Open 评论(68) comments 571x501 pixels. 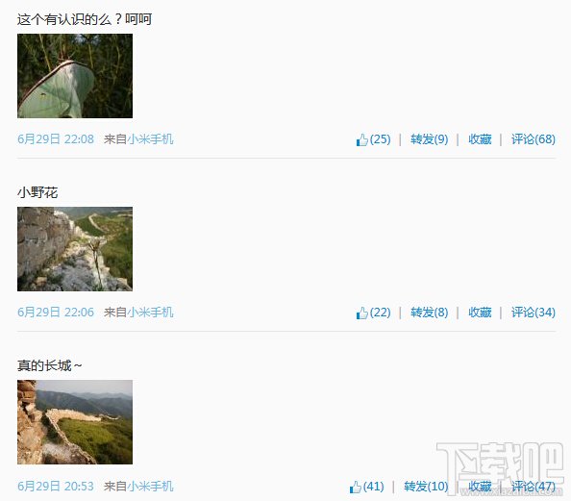click(x=534, y=139)
